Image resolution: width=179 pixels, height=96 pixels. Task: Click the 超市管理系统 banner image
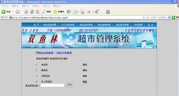89,38
